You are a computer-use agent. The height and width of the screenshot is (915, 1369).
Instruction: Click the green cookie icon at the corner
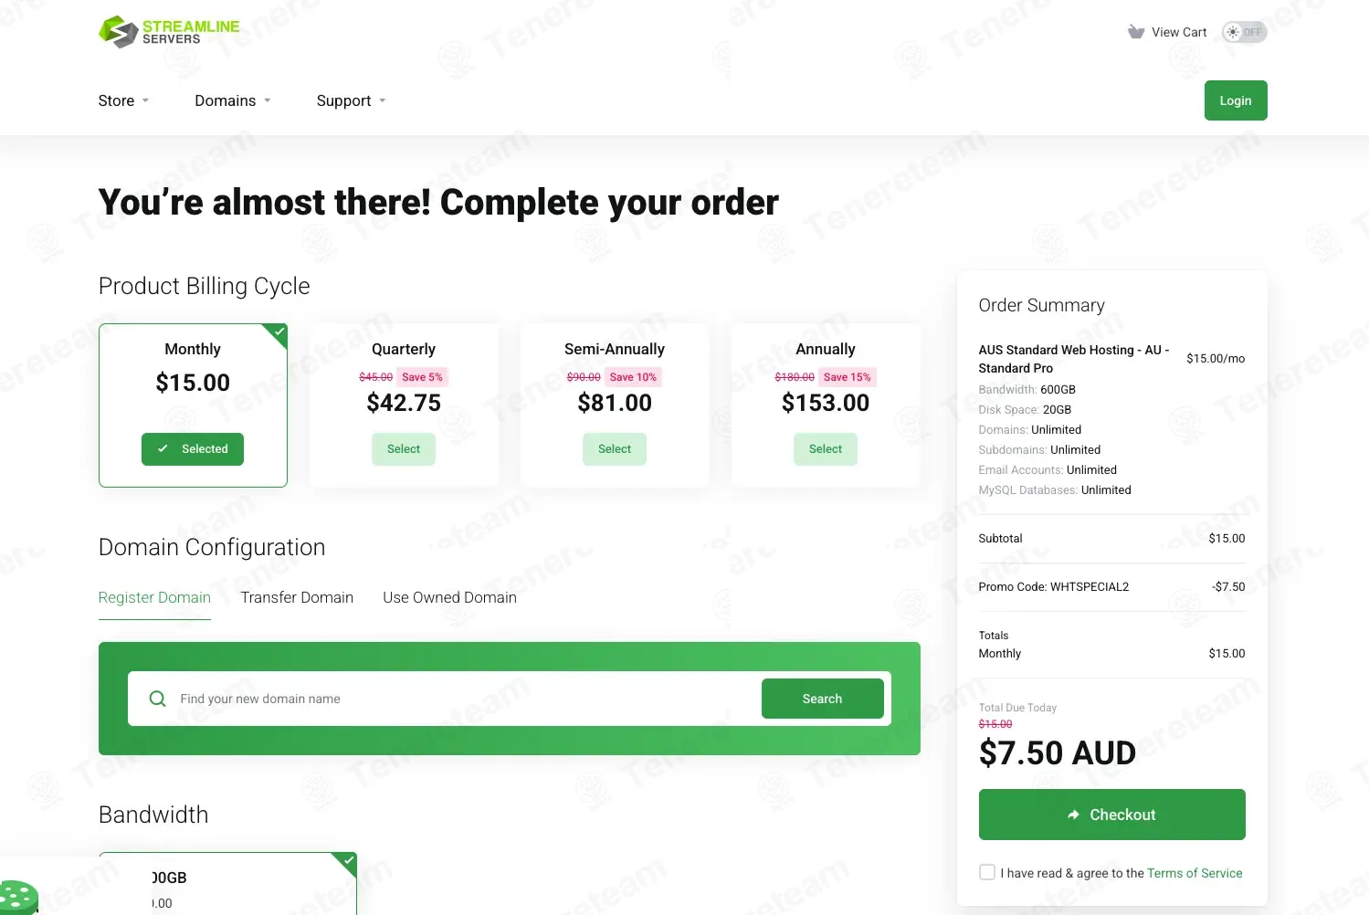(x=18, y=898)
